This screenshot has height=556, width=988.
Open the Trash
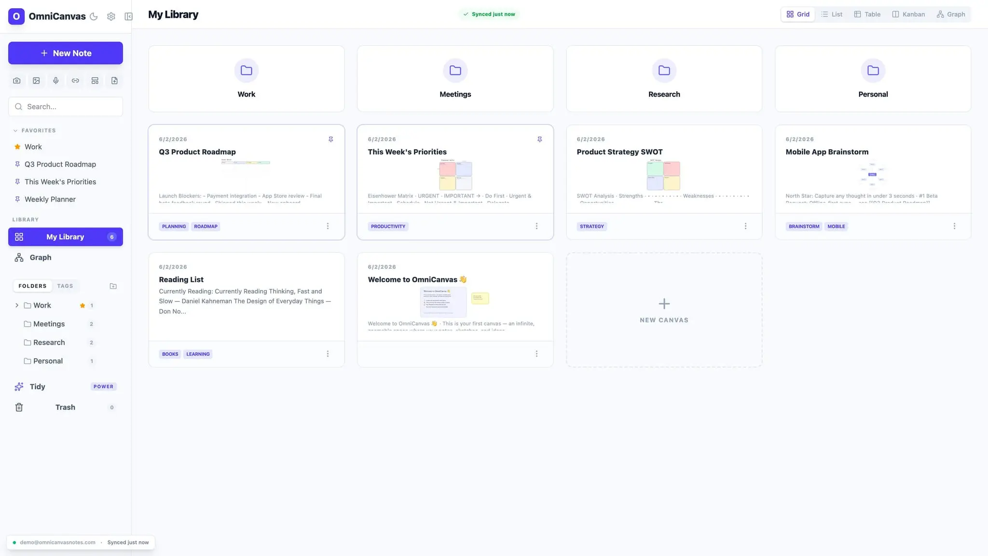click(x=66, y=407)
